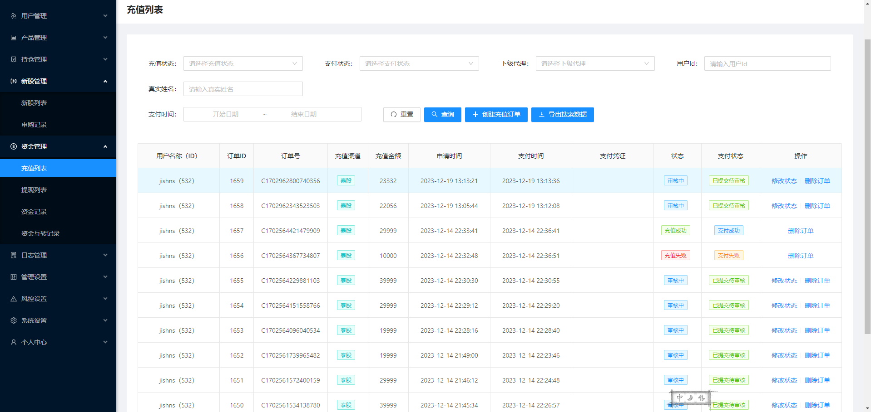Click the product management chart icon
The width and height of the screenshot is (871, 412).
14,38
